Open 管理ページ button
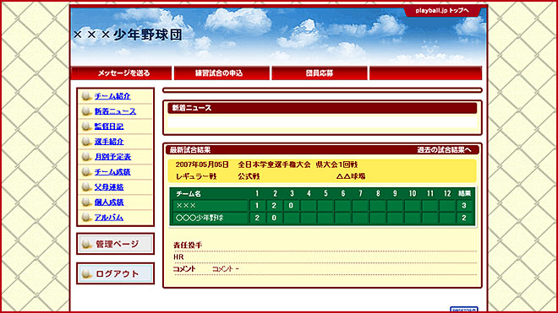Screen dimensions: 558x313 pyautogui.click(x=115, y=244)
